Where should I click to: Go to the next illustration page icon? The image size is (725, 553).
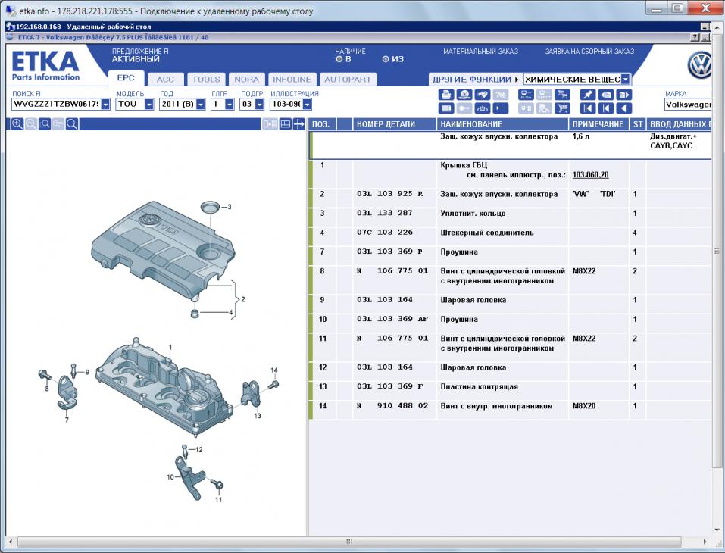(623, 95)
